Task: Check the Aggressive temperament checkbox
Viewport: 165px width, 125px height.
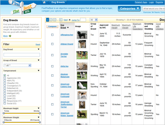Action: 5,78
